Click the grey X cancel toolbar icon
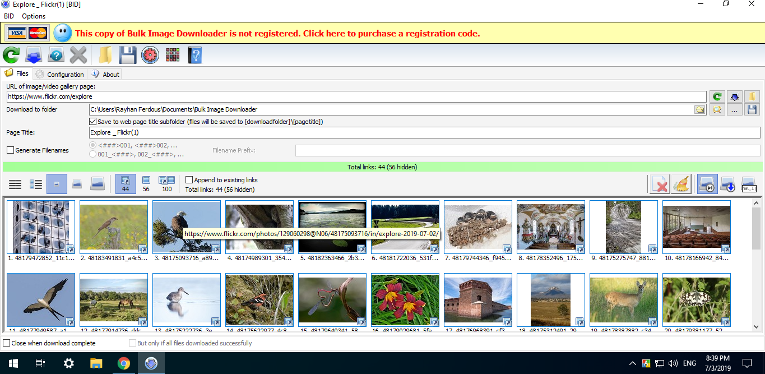765x374 pixels. click(78, 55)
